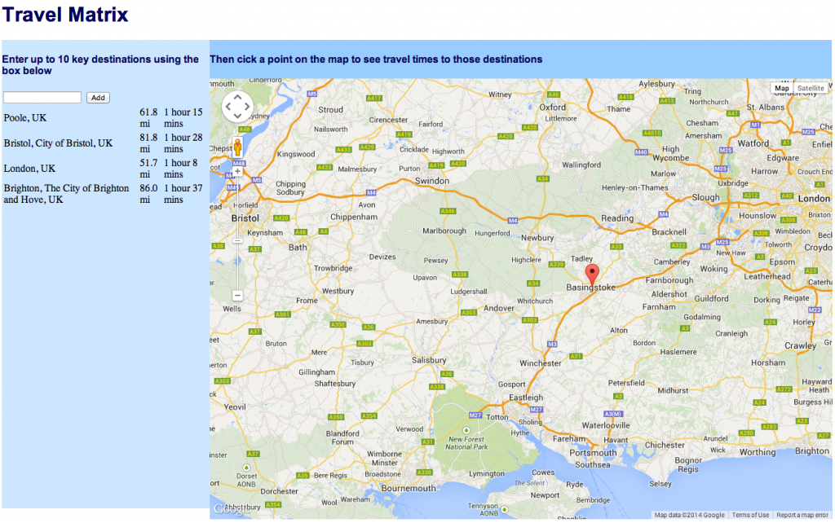Viewport: 835px width, 523px height.
Task: Click the Street View pegman icon
Action: [237, 147]
